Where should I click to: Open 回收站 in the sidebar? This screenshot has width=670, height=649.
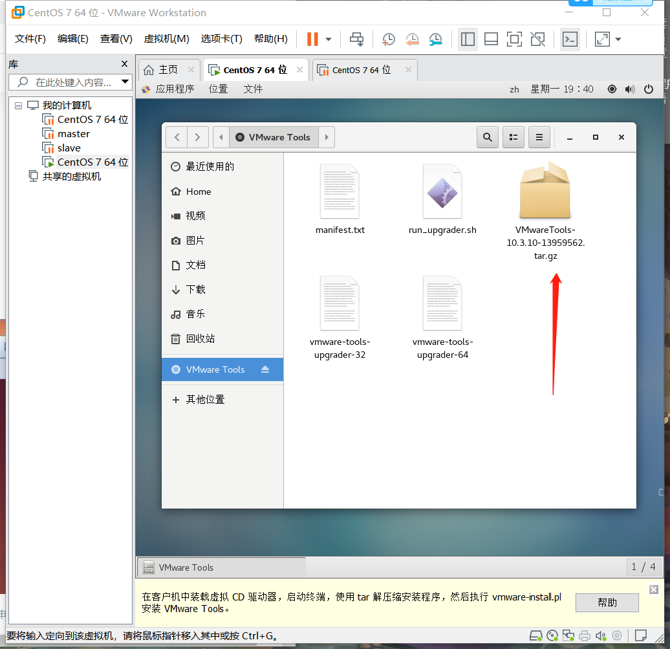pyautogui.click(x=222, y=339)
